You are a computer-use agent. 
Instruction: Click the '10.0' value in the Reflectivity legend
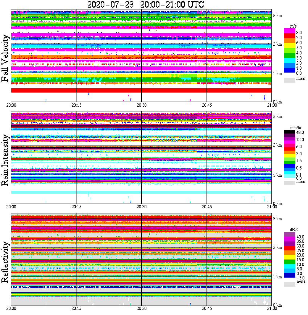300,264
